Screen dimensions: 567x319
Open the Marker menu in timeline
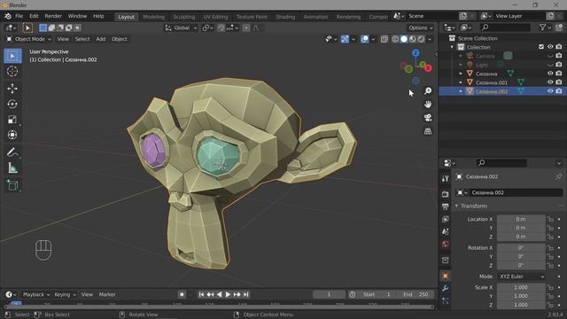click(x=107, y=294)
